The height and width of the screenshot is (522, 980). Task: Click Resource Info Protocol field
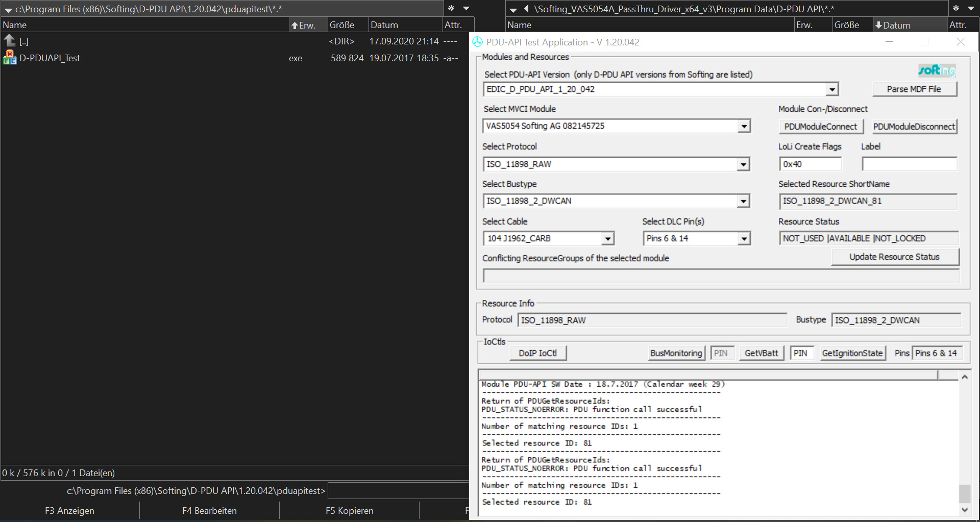(652, 320)
